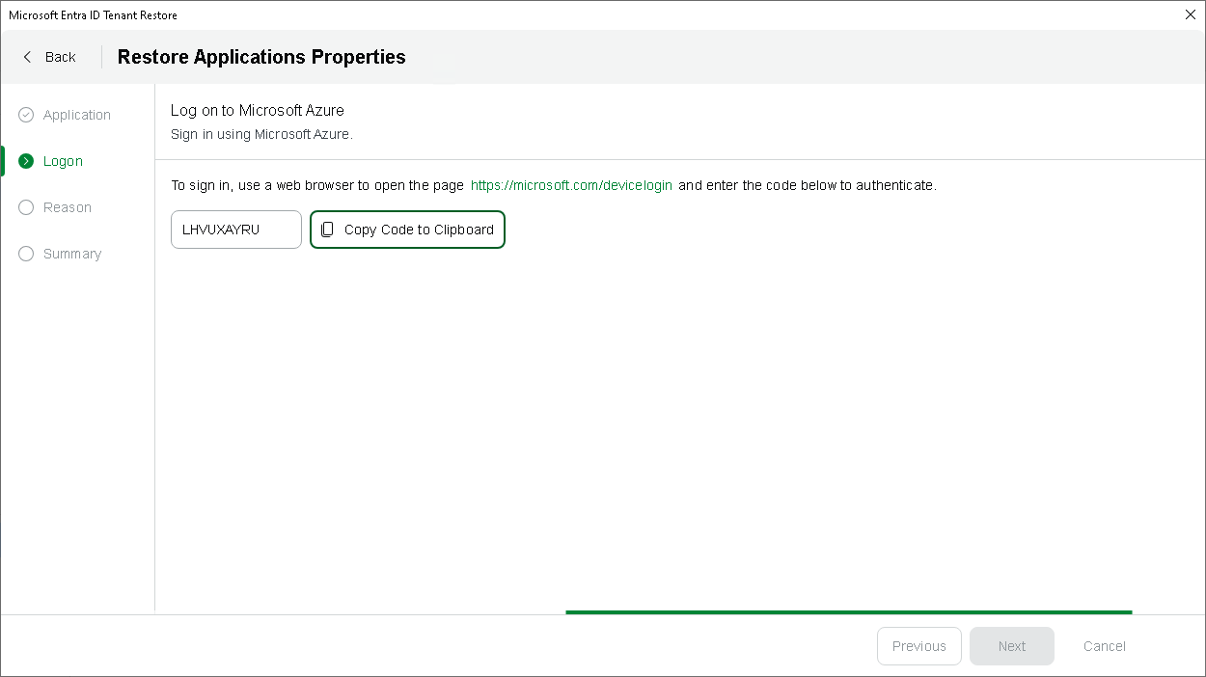
Task: Click the Summary step circle icon
Action: pyautogui.click(x=26, y=254)
